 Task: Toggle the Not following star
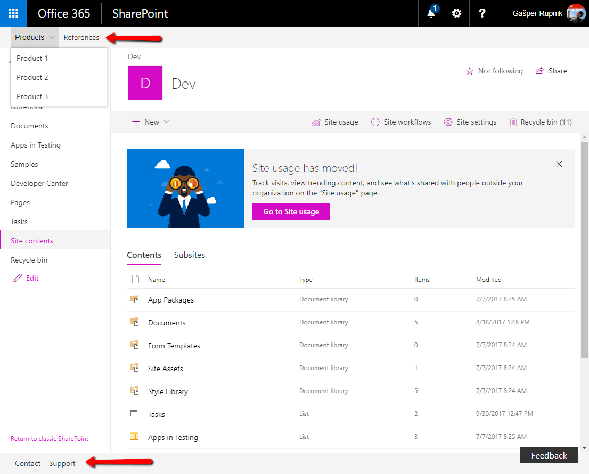494,71
